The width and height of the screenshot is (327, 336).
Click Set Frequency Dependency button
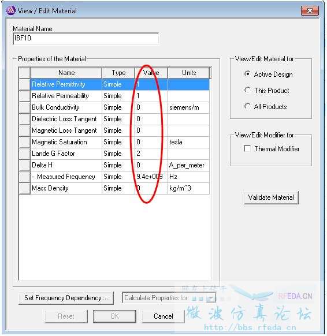(66, 298)
